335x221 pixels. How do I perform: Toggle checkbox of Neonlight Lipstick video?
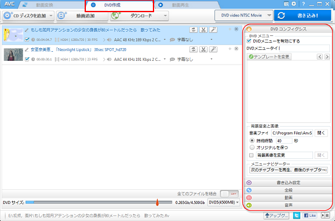click(x=27, y=59)
